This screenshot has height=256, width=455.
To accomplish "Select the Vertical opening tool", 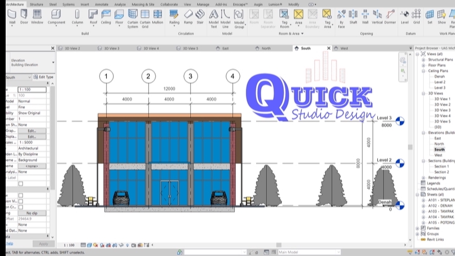I will 377,17.
